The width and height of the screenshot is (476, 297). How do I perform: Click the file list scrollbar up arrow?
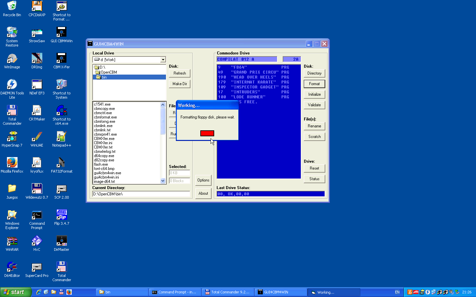[x=163, y=105]
